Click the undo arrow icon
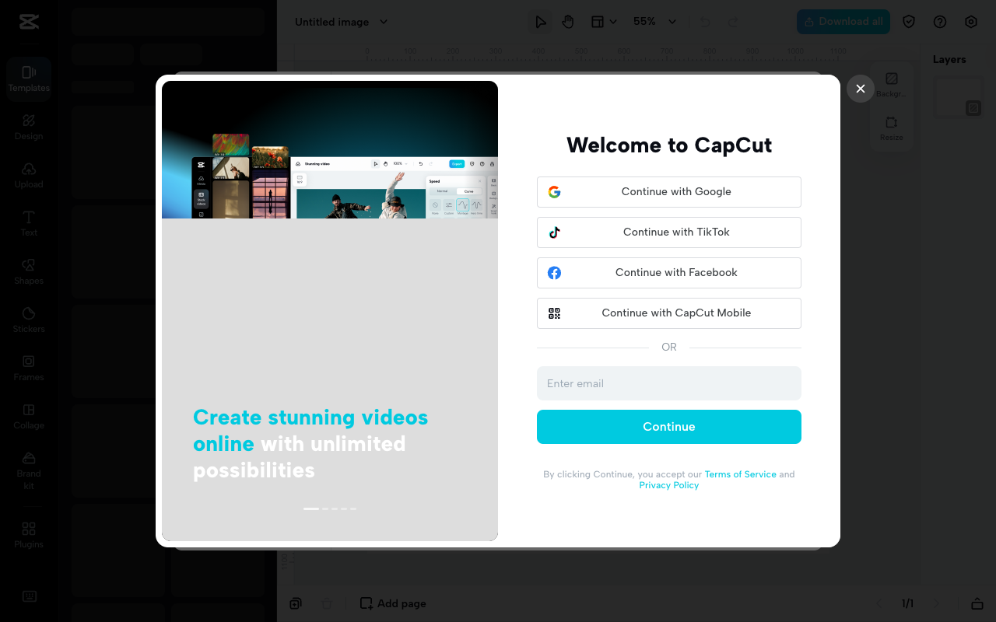Image resolution: width=996 pixels, height=622 pixels. [705, 22]
